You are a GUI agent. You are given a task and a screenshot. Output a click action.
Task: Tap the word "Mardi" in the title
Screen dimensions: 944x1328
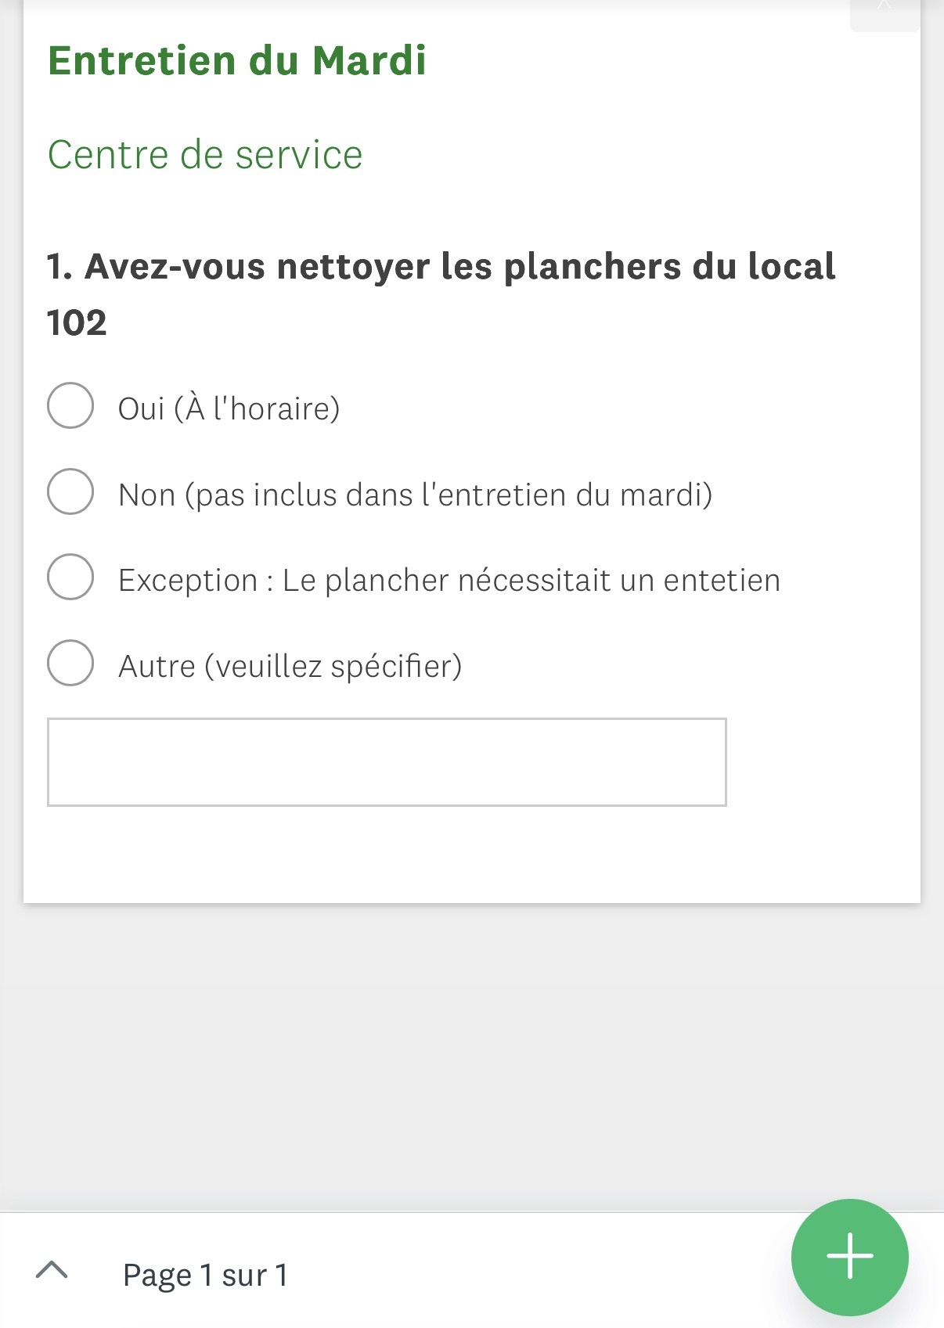(x=369, y=60)
